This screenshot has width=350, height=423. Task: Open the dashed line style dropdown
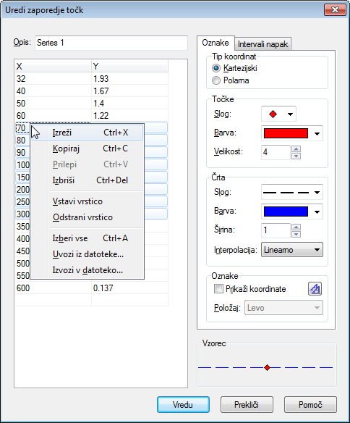292,193
